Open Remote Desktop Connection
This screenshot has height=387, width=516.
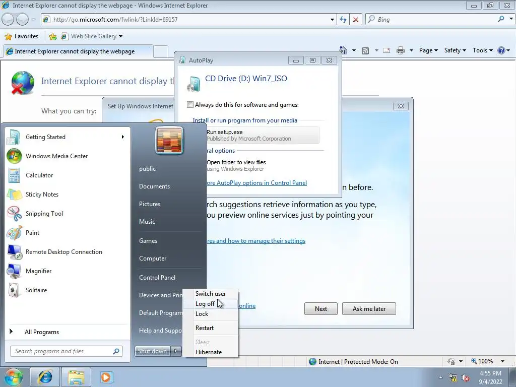pyautogui.click(x=68, y=252)
